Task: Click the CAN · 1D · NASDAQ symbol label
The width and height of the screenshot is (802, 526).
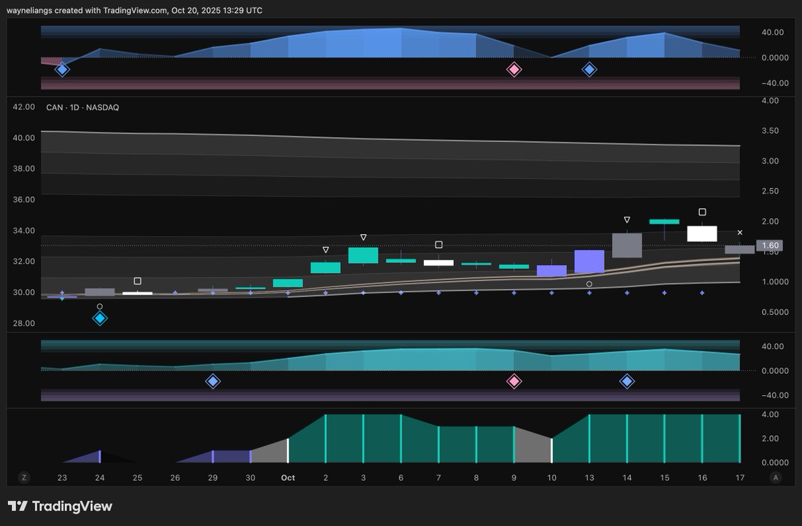Action: pos(82,107)
